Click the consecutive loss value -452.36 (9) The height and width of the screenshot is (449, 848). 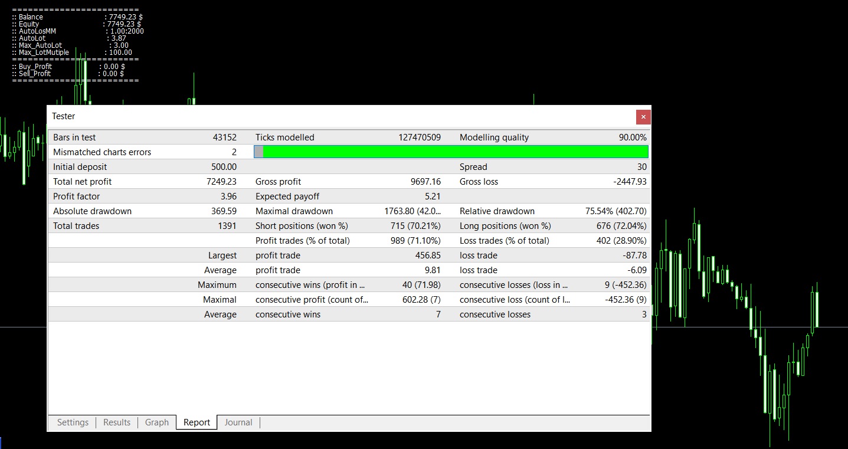click(626, 300)
